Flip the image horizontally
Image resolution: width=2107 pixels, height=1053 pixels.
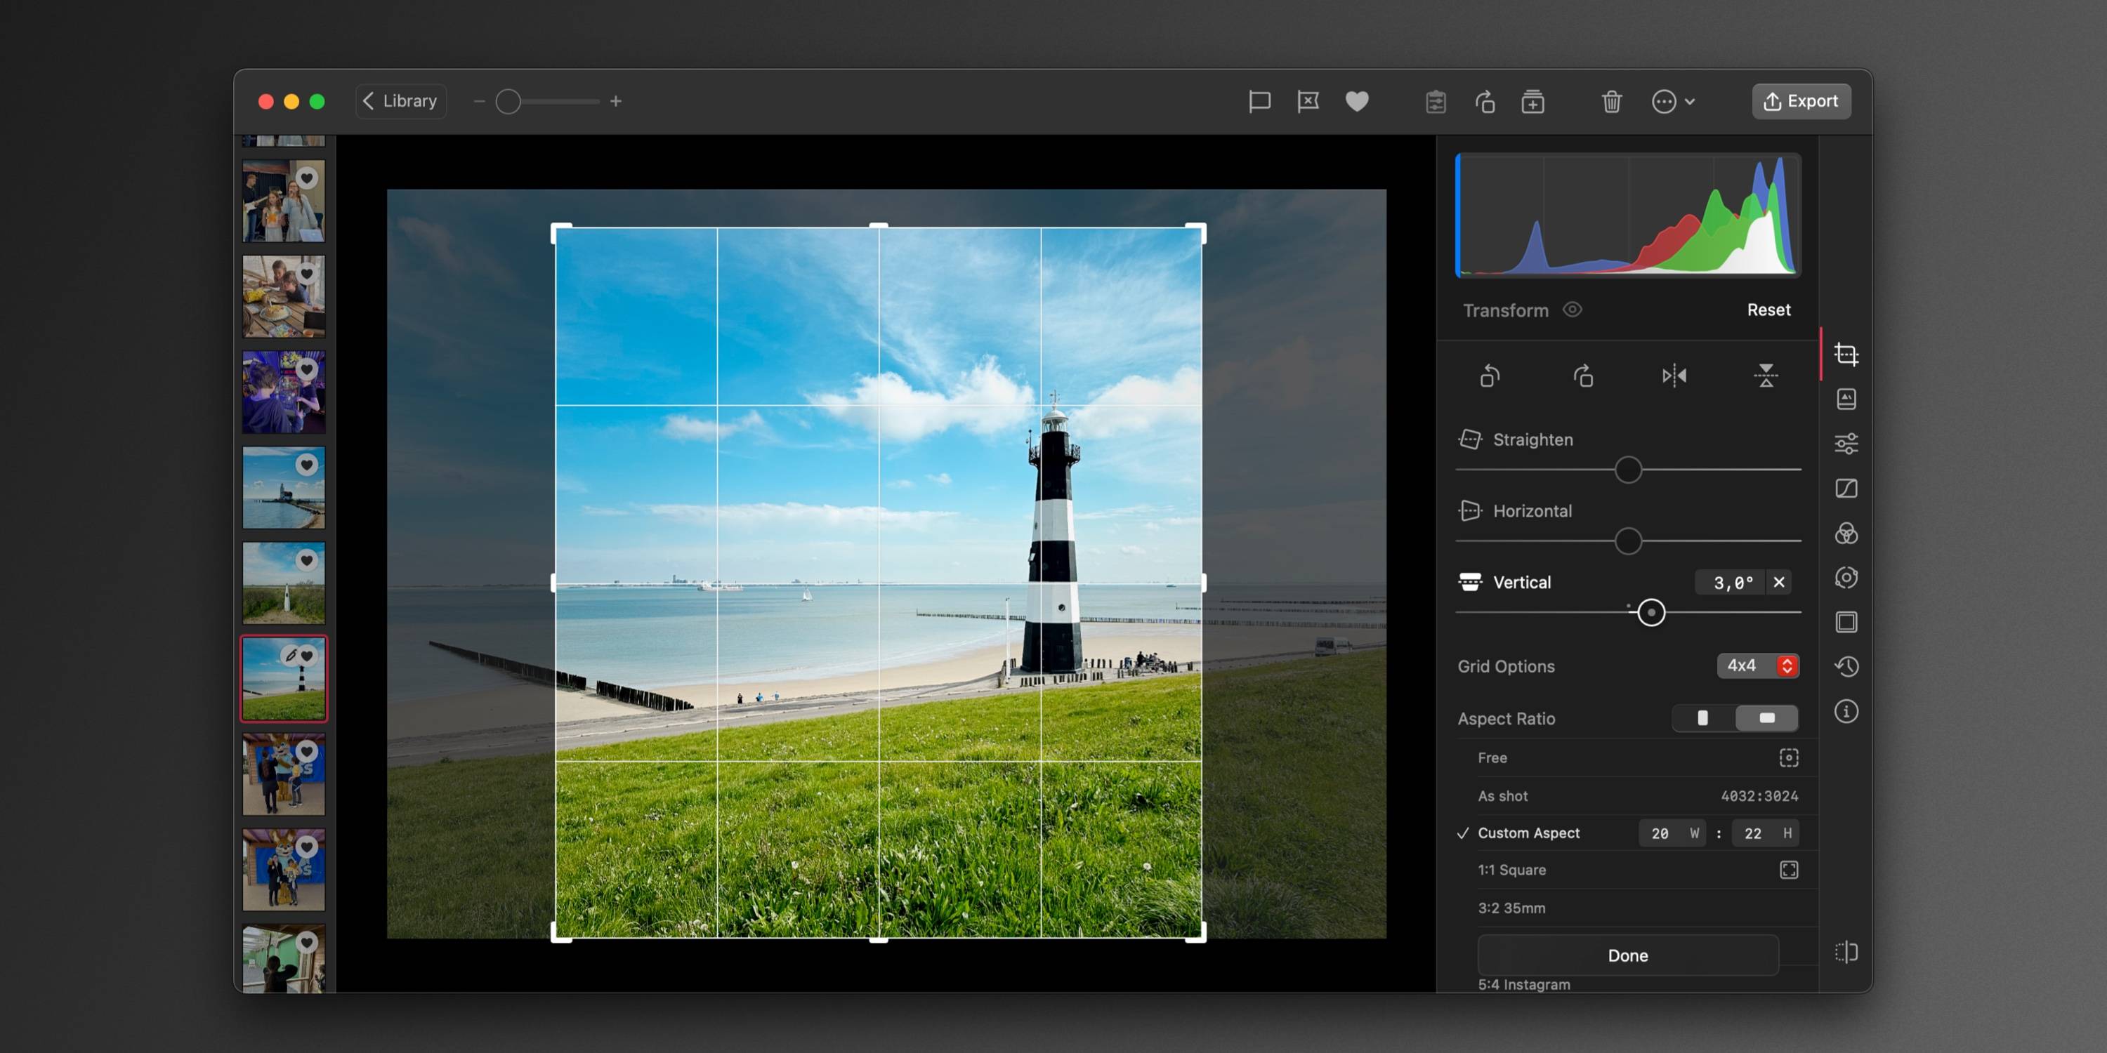pyautogui.click(x=1674, y=376)
